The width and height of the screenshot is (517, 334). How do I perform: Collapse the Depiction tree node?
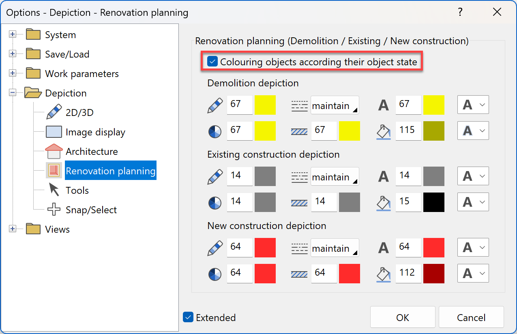tap(13, 93)
